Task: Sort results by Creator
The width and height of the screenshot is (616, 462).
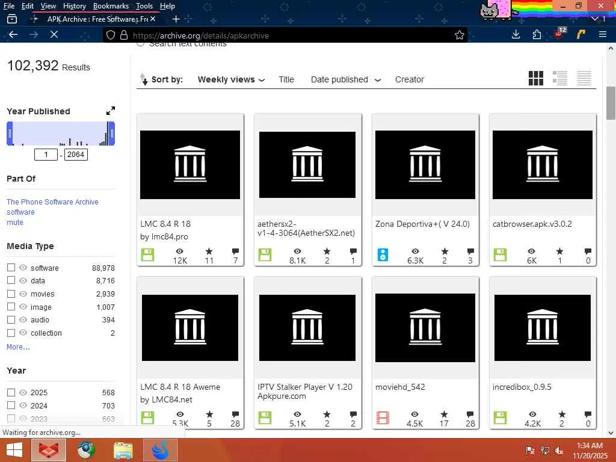Action: [409, 79]
